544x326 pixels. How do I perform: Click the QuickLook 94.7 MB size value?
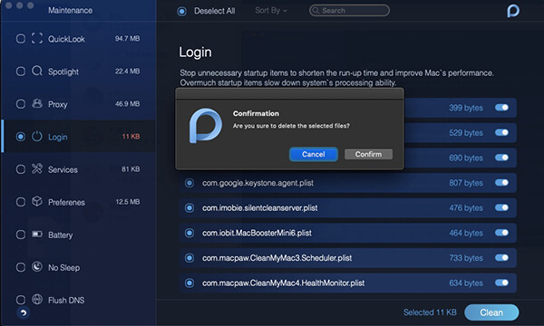pos(127,38)
